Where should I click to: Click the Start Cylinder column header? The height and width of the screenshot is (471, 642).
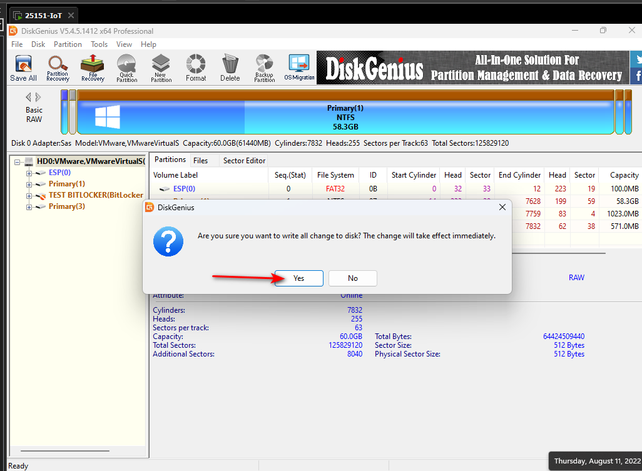[414, 175]
